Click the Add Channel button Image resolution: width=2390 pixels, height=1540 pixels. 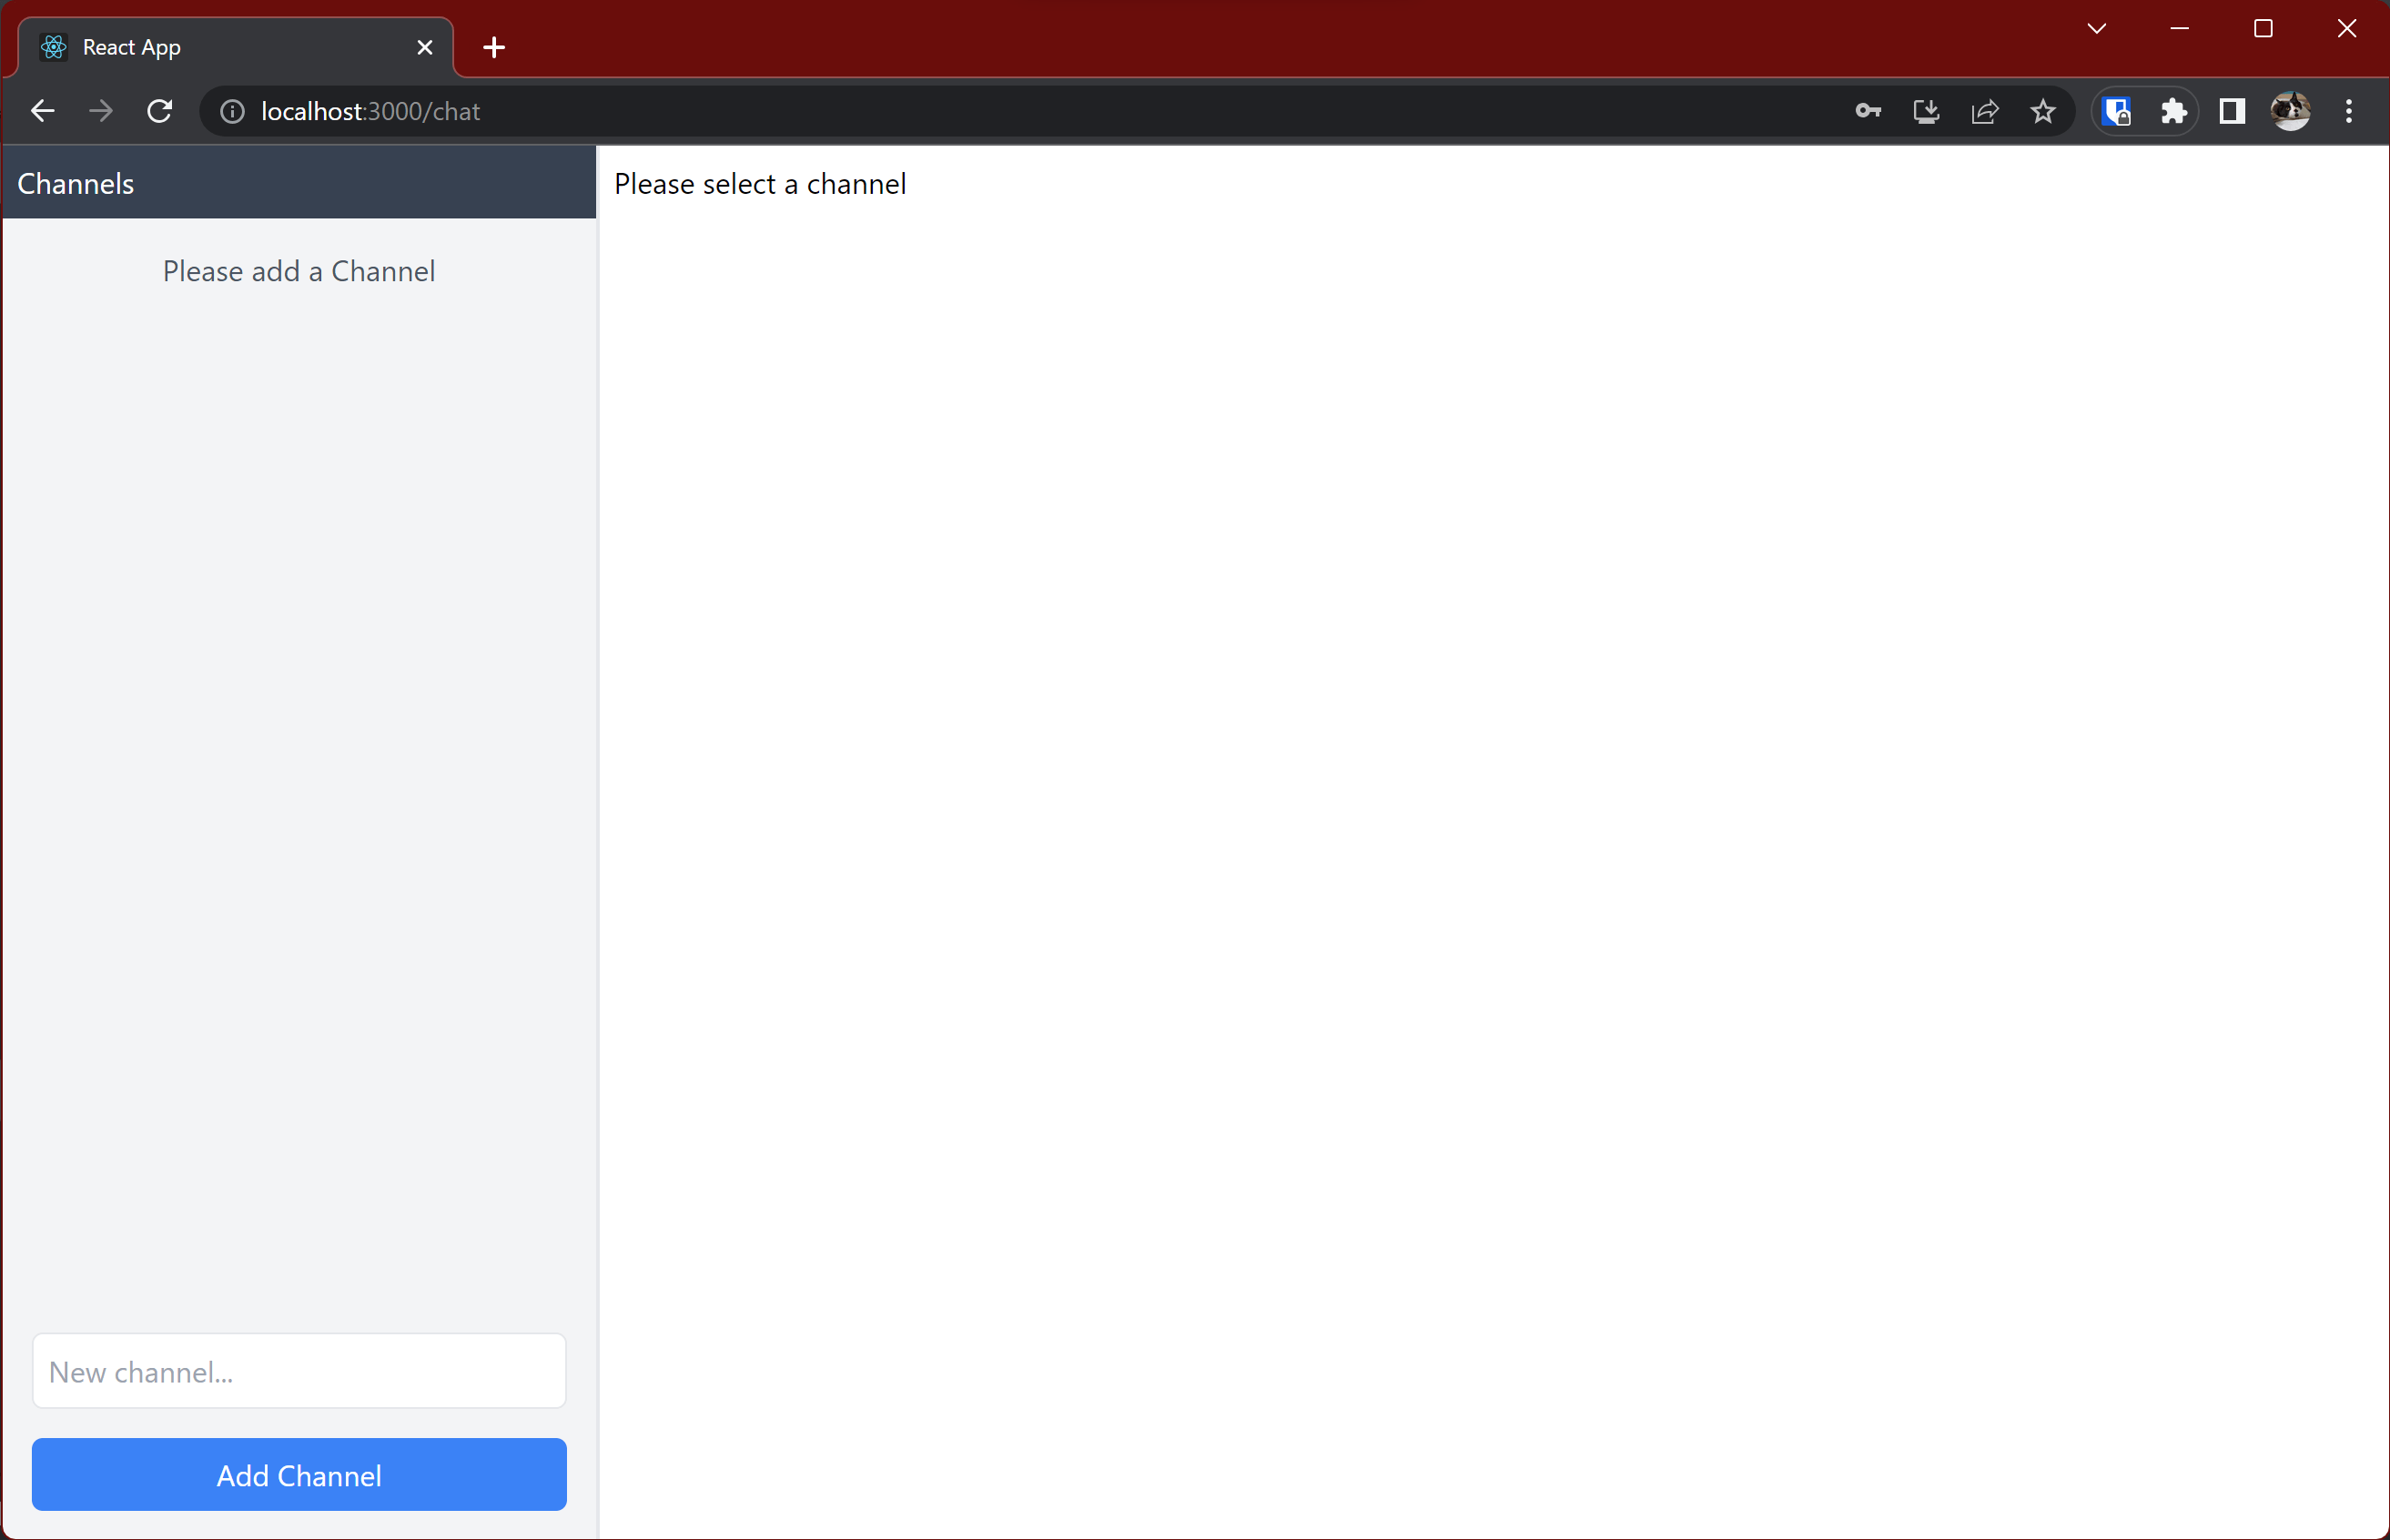click(x=298, y=1474)
